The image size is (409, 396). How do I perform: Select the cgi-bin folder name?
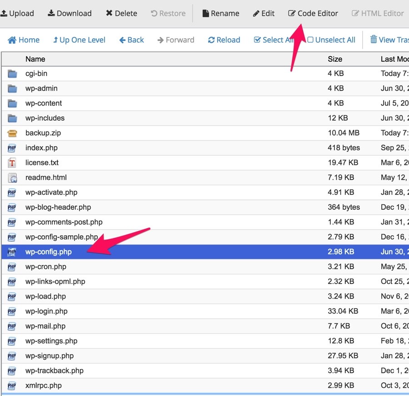click(36, 74)
